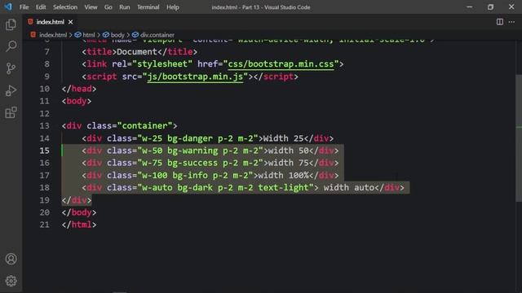This screenshot has width=522, height=293.
Task: Click the bg-danger class name
Action: [190, 138]
